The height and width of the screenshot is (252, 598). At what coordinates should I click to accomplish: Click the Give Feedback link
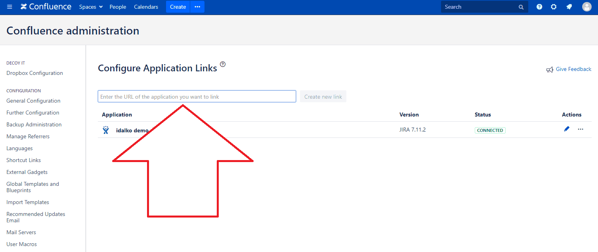(573, 69)
